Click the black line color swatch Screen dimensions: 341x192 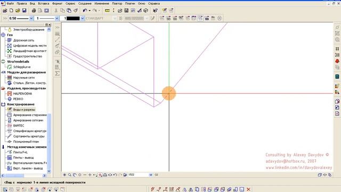[73, 18]
